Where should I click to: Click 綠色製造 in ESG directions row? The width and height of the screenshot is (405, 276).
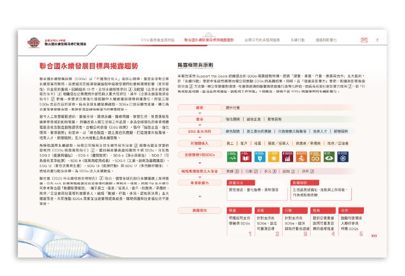233,131
